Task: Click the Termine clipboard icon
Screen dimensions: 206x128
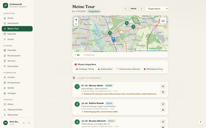Action: (x=5, y=61)
